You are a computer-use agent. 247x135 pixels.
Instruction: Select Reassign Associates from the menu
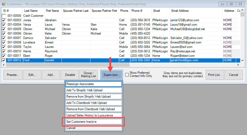click(94, 84)
